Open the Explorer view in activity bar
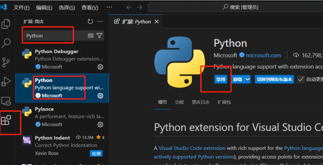Image resolution: width=323 pixels, height=165 pixels. (x=6, y=24)
